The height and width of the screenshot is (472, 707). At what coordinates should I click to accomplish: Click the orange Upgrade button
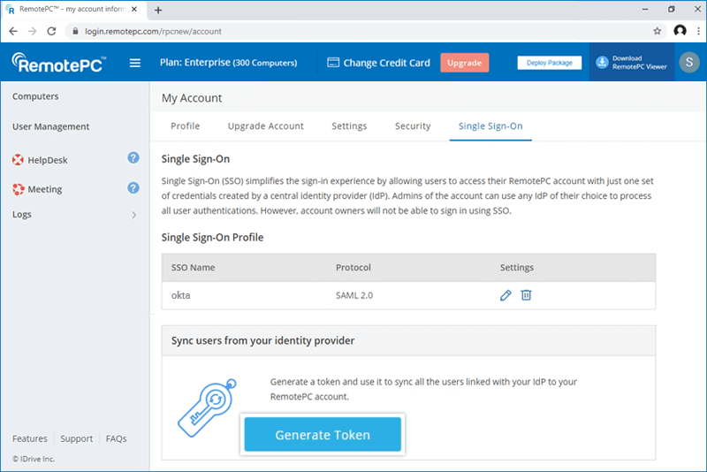click(464, 63)
